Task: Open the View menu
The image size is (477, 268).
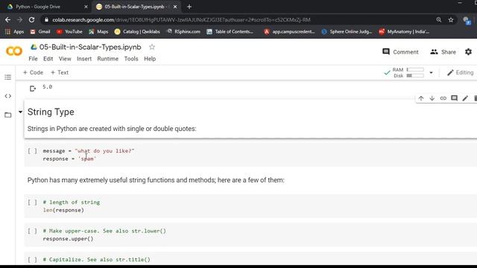Action: tap(65, 59)
